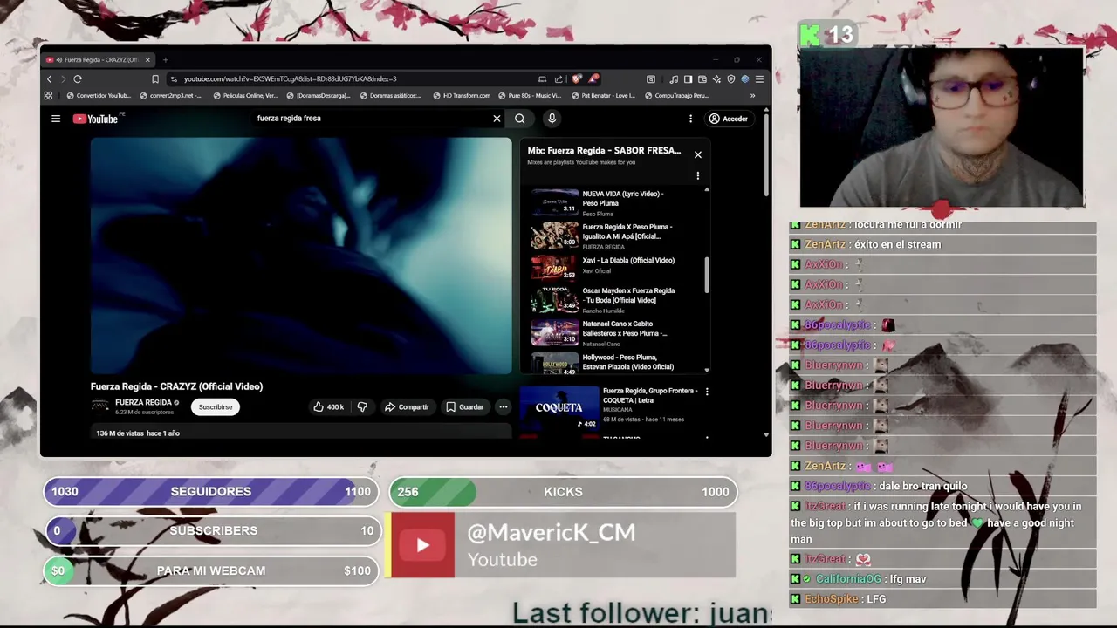Open the apps grid icon in the bookmarks bar
This screenshot has width=1117, height=628.
[48, 96]
